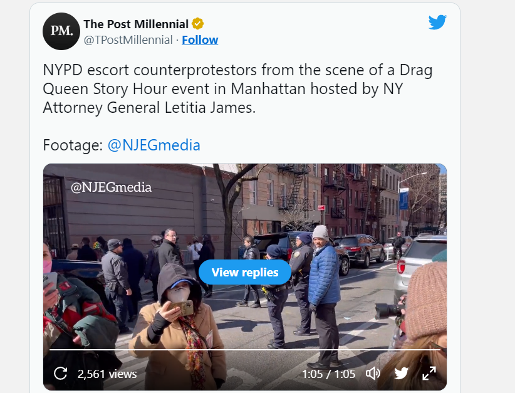
Task: Click the end of the video progress bar
Action: point(439,350)
